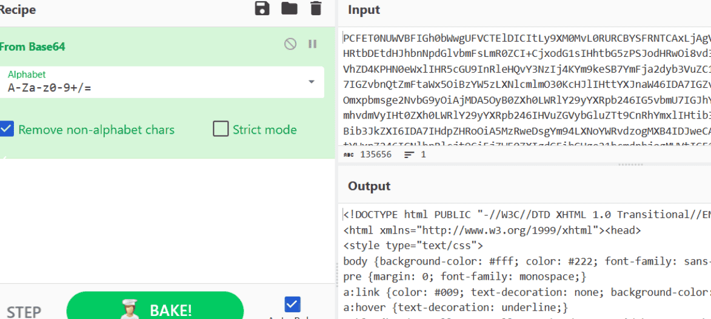Enable the Strict mode checkbox
This screenshot has width=711, height=319.
(x=221, y=129)
